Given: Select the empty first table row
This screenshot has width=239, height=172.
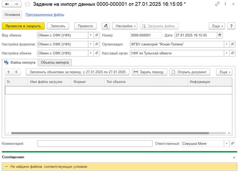Looking at the screenshot, I should (x=119, y=90).
